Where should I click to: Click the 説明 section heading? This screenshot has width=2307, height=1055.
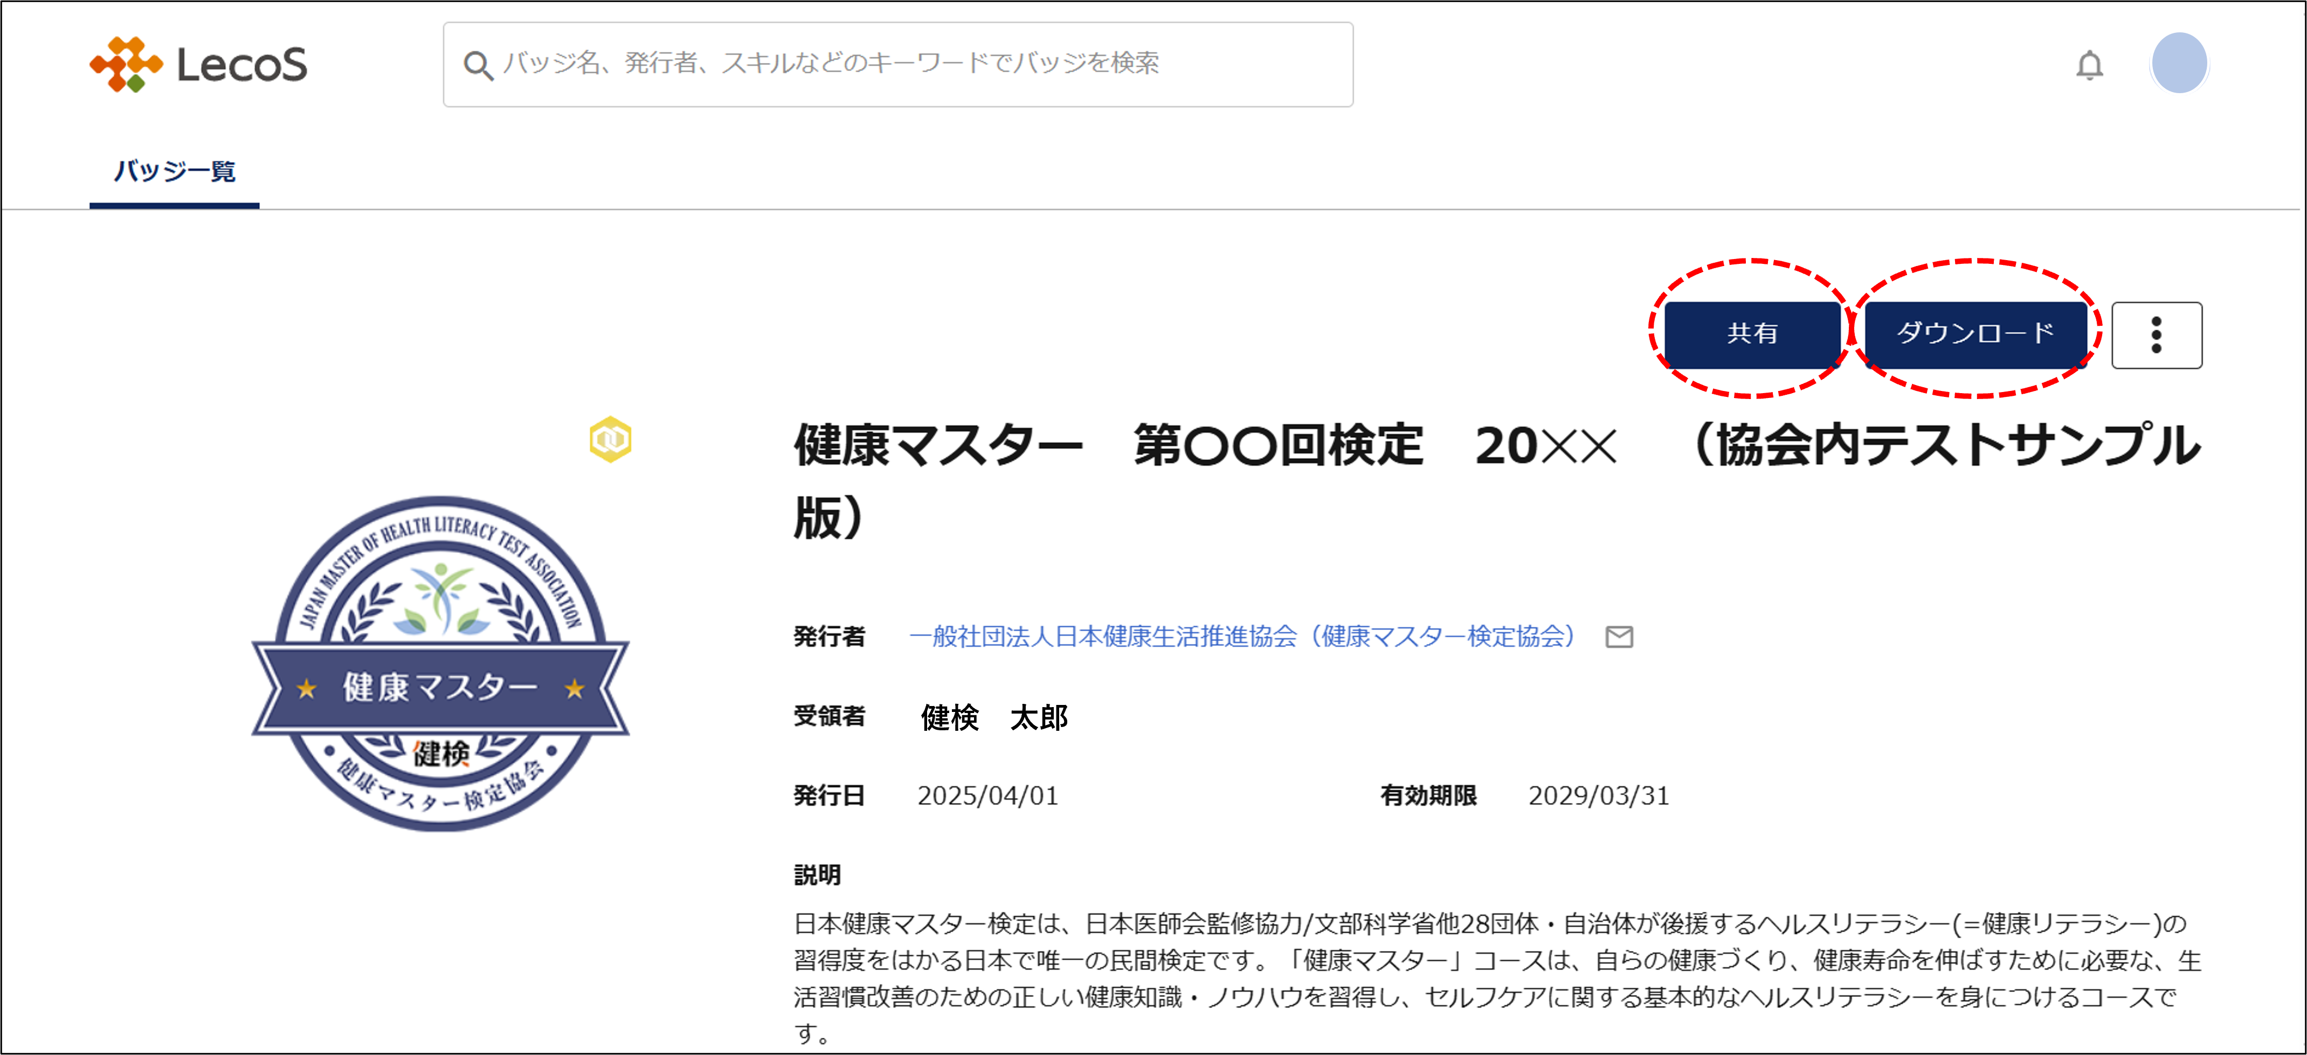(817, 874)
